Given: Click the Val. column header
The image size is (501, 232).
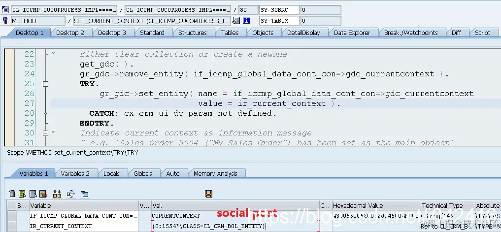Looking at the screenshot, I should pos(235,205).
